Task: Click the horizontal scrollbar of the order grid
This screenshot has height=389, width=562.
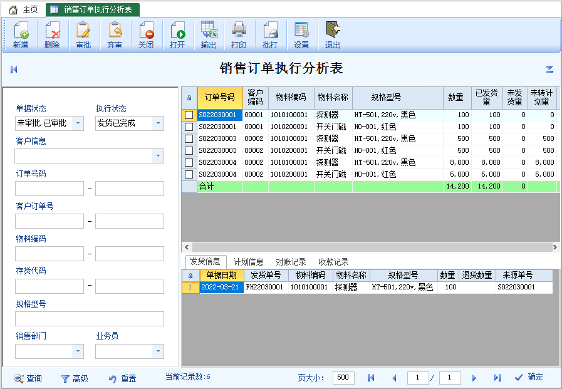Action: (x=371, y=247)
